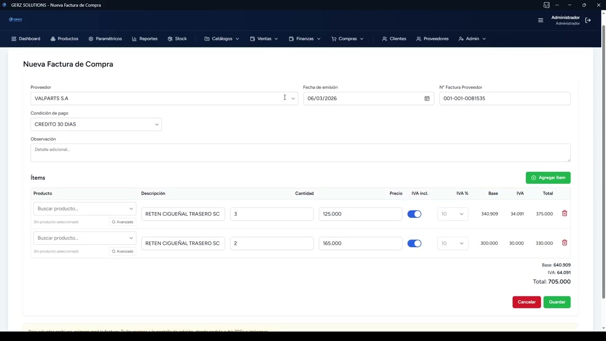Screen dimensions: 606x341
Task: Open the Finanzas dropdown menu
Action: point(304,39)
